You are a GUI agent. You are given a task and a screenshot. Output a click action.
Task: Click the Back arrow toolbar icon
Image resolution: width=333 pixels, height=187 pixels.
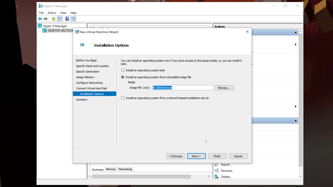coord(40,19)
